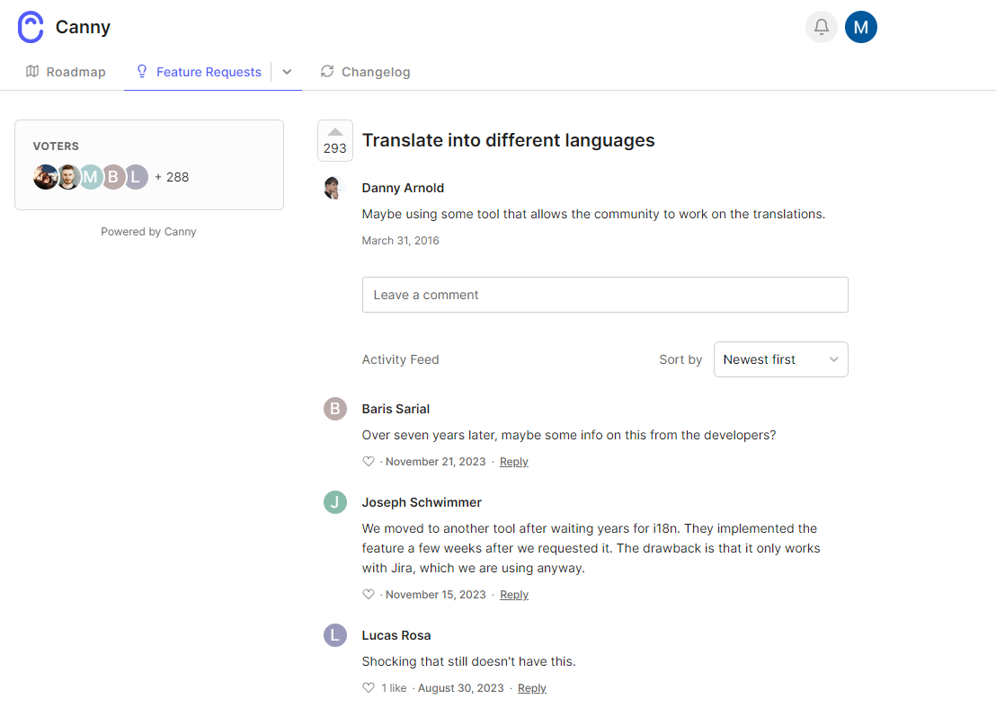Open the notification bell
Screen dimensions: 996x708
(x=821, y=27)
